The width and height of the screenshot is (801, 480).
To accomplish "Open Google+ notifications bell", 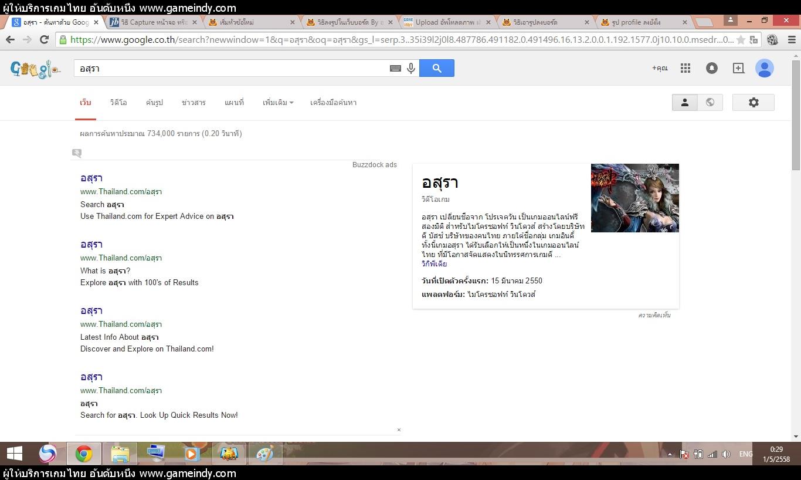I will (x=711, y=68).
